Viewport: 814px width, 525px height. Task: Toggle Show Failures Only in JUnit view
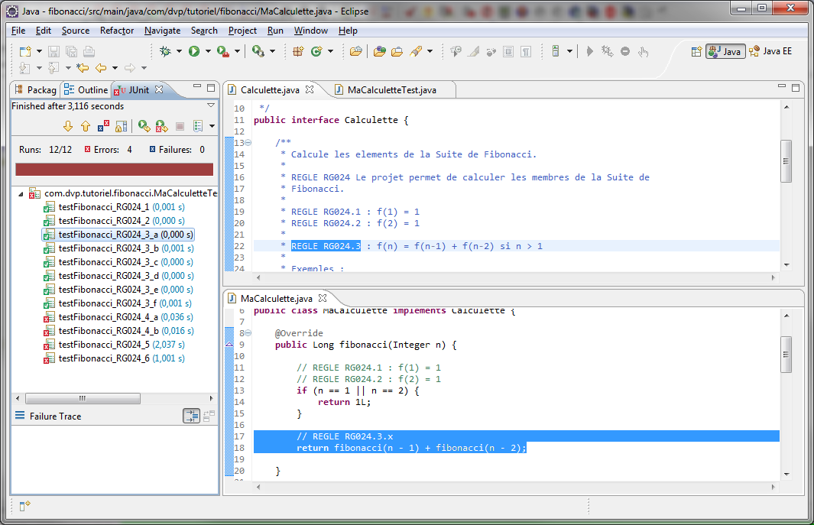click(x=102, y=126)
